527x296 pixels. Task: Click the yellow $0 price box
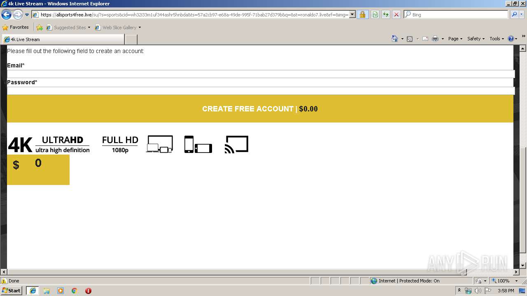[38, 170]
